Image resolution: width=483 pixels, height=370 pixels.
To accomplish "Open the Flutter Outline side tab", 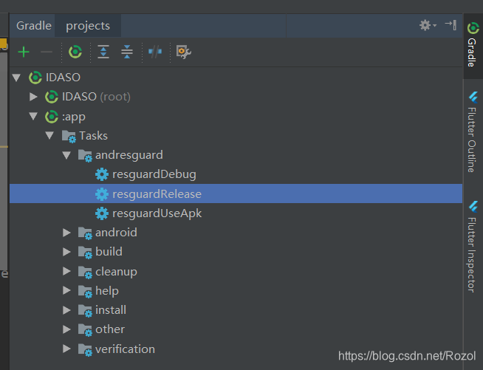I will [473, 132].
